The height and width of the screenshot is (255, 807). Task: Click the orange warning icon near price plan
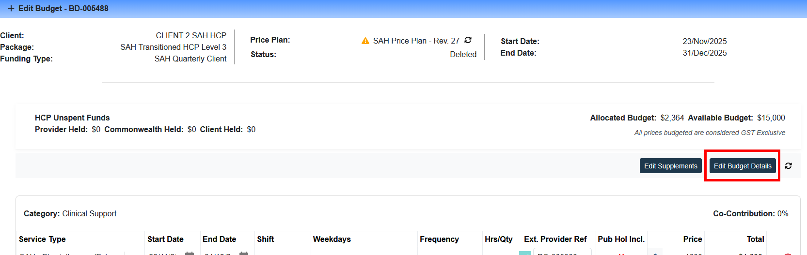click(x=365, y=41)
